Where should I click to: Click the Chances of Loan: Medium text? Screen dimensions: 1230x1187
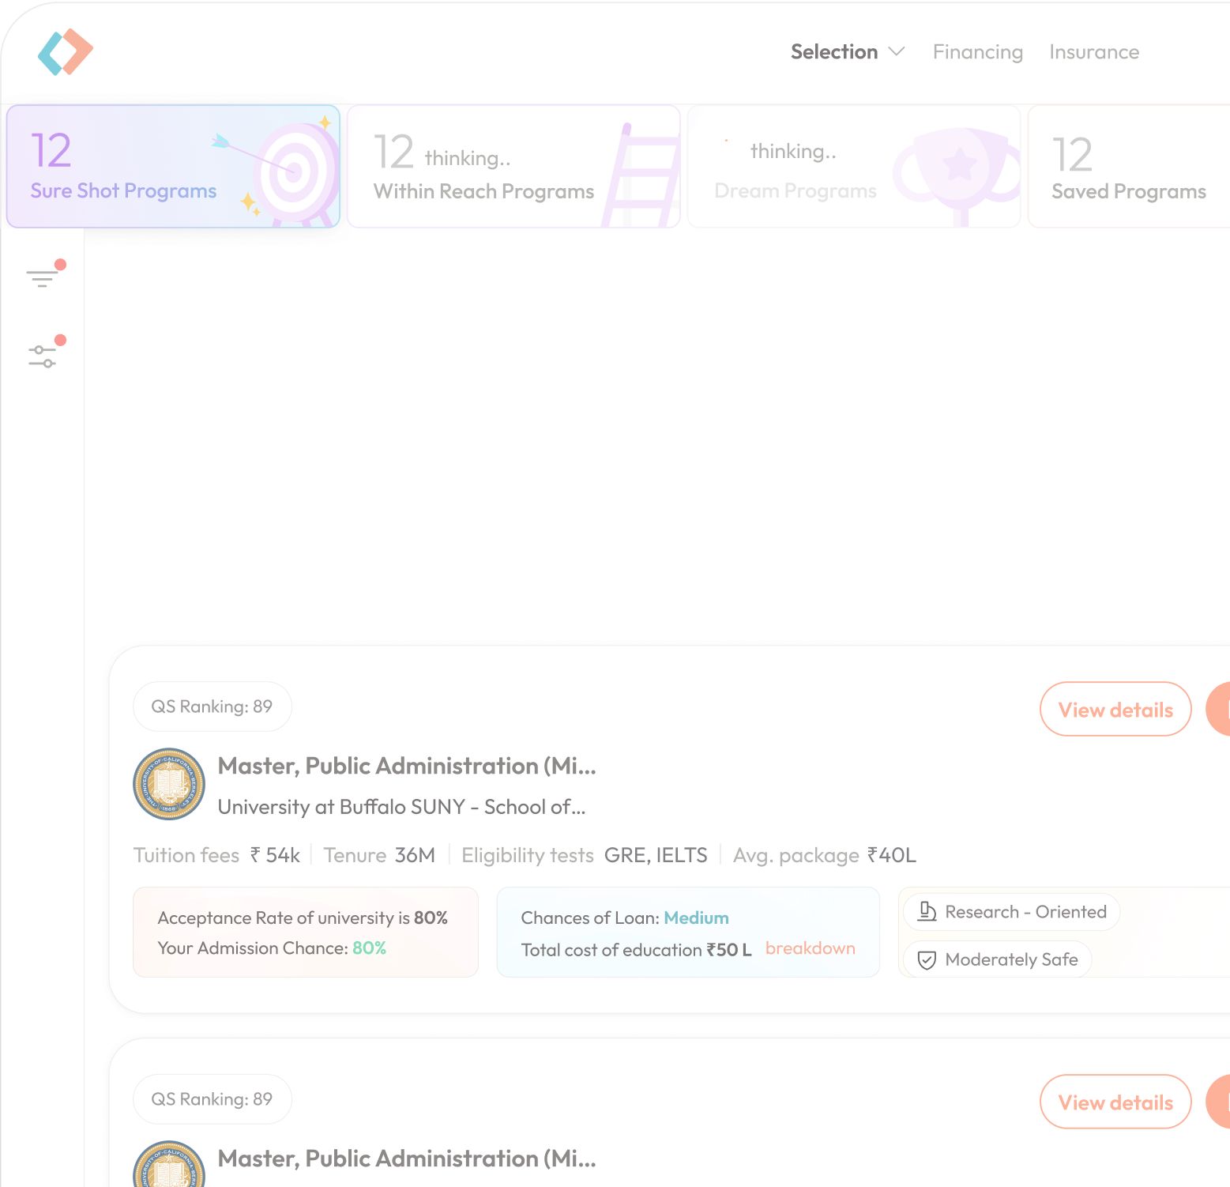coord(625,918)
